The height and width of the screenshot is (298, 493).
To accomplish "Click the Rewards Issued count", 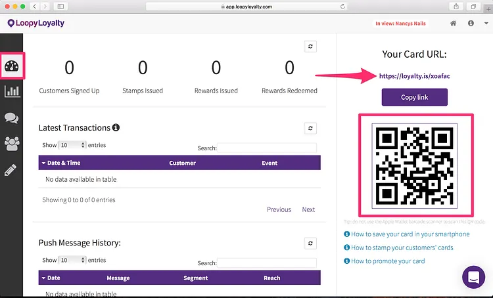I will 216,68.
